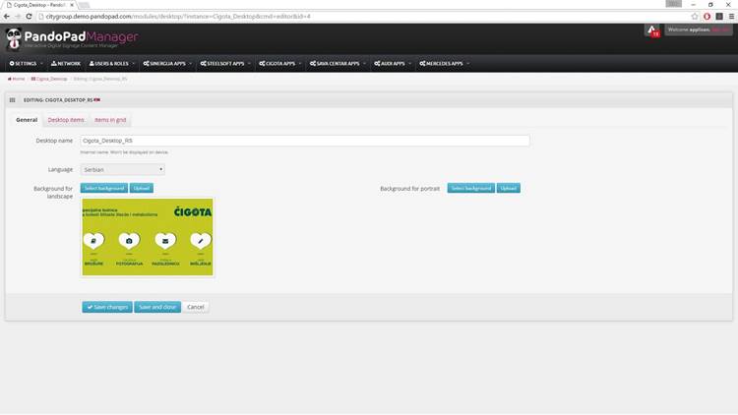This screenshot has height=415, width=738.
Task: Click the Serbian flag icon in header
Action: [97, 99]
